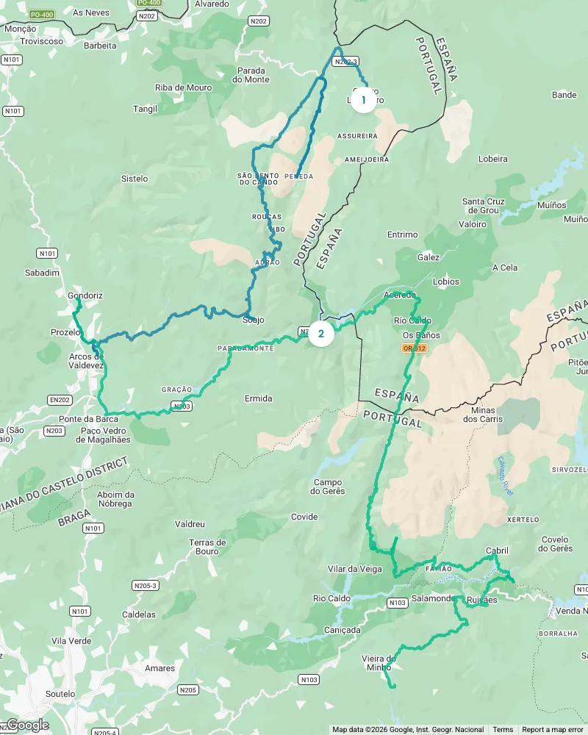Click the Gondoriz route endpoint
Viewport: 588px width, 735px height.
79,301
